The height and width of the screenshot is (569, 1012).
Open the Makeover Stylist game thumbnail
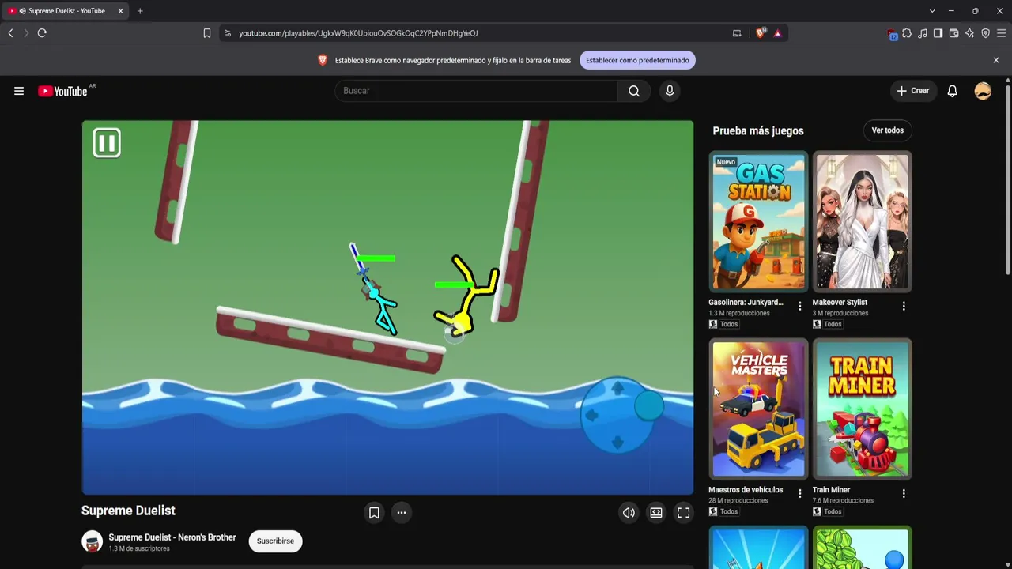[862, 222]
